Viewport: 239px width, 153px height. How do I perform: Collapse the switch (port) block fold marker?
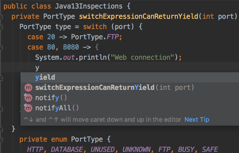tap(1, 27)
